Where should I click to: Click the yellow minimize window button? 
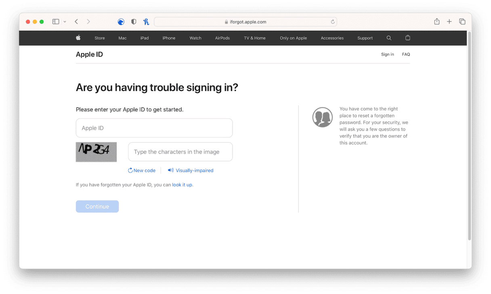tap(35, 22)
